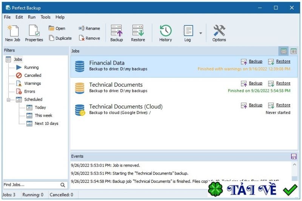This screenshot has height=201, width=302.
Task: Select the orange Technical Documents database icon
Action: click(x=80, y=88)
